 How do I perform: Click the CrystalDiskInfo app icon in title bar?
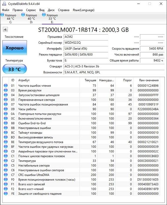[x=4, y=4]
